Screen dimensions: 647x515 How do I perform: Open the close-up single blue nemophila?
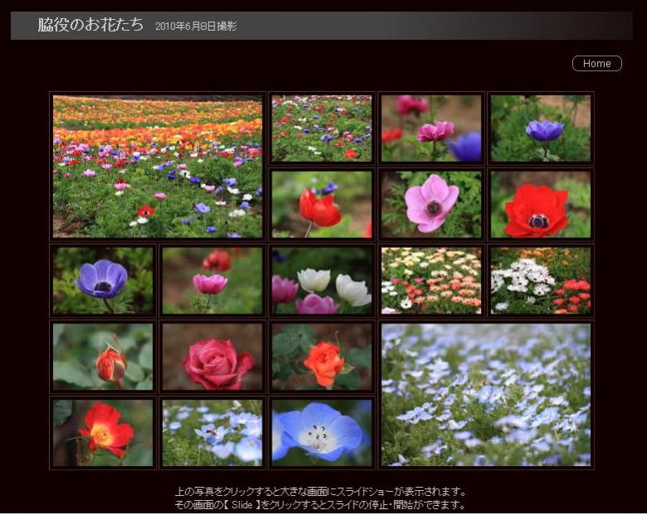pyautogui.click(x=322, y=433)
